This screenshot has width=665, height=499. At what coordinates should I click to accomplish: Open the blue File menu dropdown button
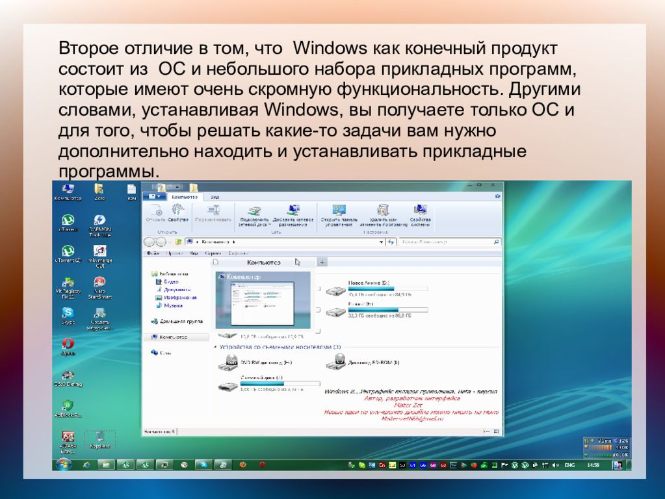[x=153, y=197]
